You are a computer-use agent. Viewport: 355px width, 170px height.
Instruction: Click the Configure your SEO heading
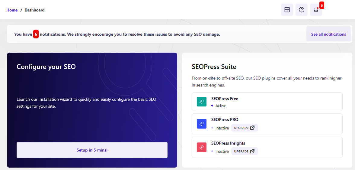(46, 67)
